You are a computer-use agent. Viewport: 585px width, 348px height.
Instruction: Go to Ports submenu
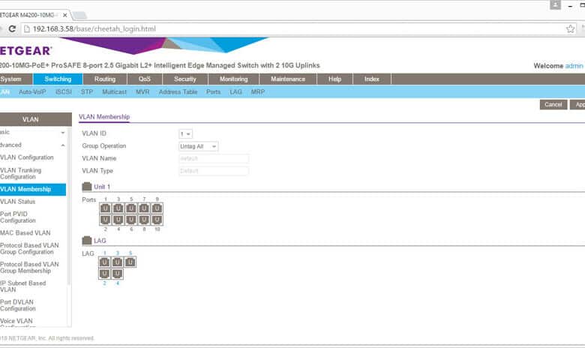coord(214,91)
